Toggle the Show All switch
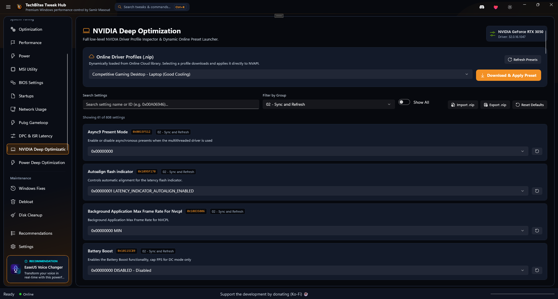 pyautogui.click(x=404, y=102)
